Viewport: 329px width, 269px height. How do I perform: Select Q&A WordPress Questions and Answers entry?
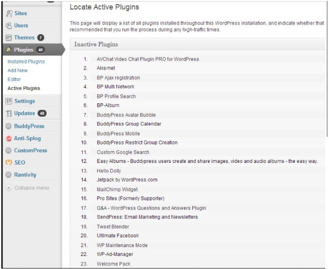(x=151, y=208)
